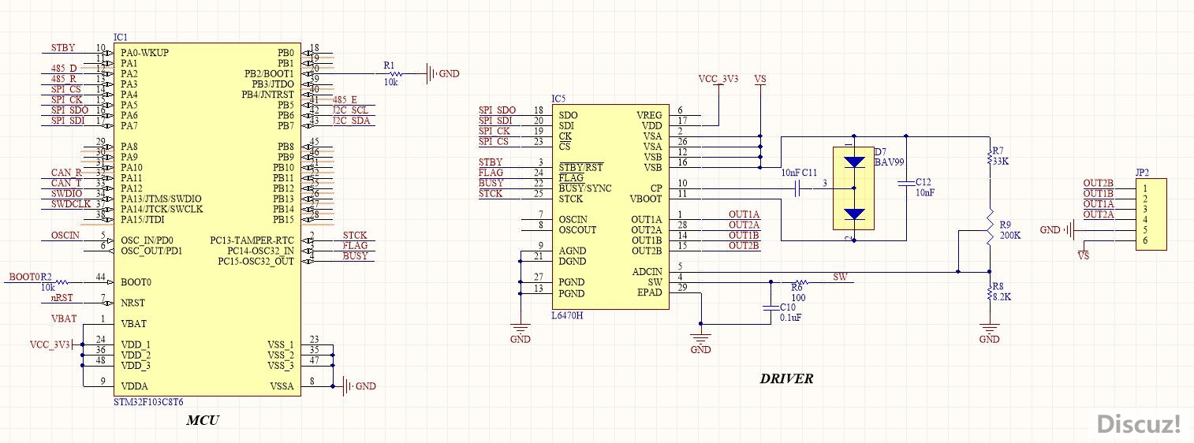Viewport: 1194px width, 443px height.
Task: Click the SWDCLK net label
Action: pos(69,203)
